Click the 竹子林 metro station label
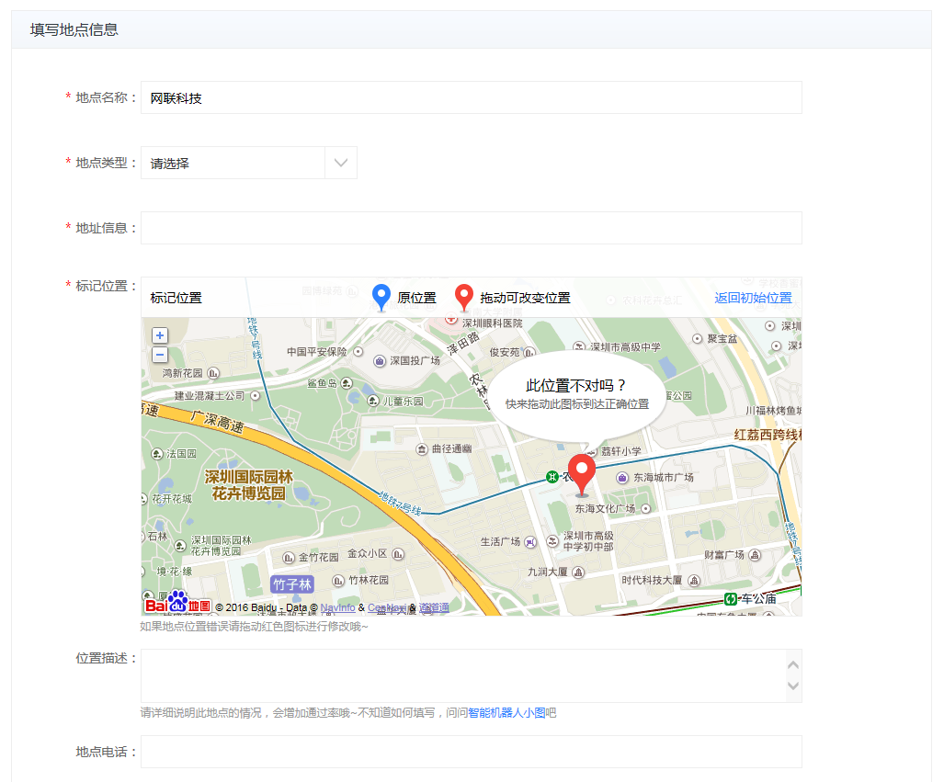This screenshot has width=944, height=782. pos(292,584)
